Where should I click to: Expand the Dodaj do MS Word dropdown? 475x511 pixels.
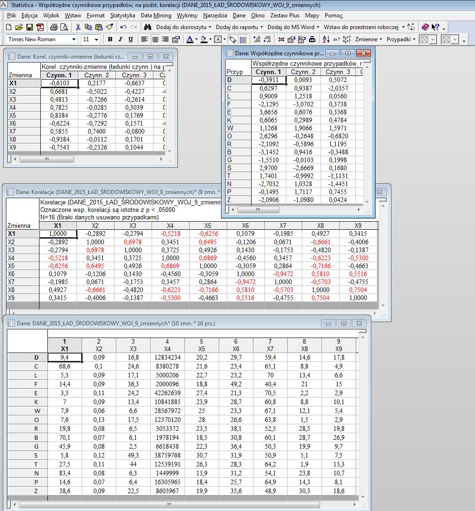pyautogui.click(x=318, y=27)
